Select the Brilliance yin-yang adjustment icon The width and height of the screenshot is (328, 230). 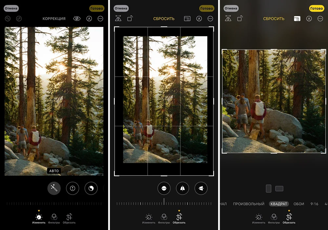[x=91, y=188]
